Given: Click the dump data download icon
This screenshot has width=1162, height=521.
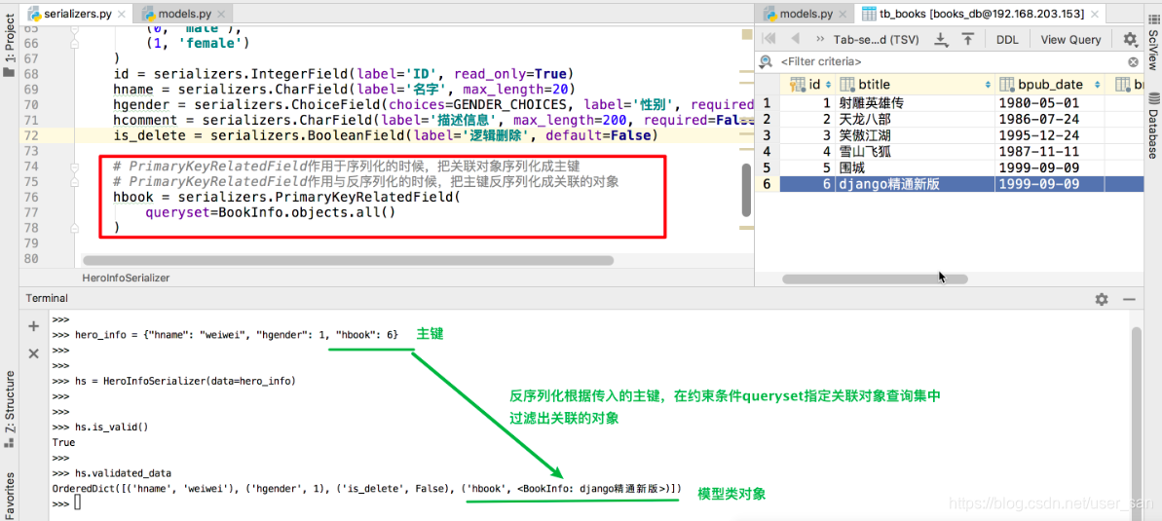Looking at the screenshot, I should 941,40.
